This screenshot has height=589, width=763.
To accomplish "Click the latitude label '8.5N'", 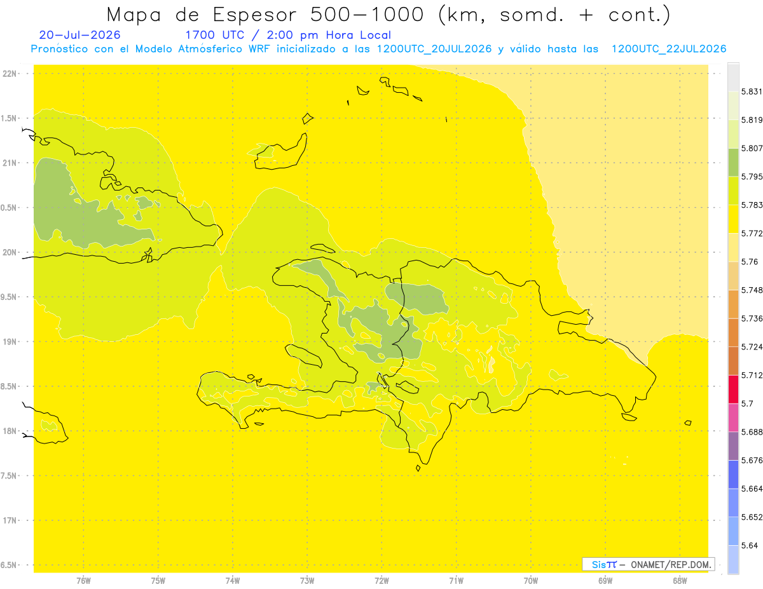I will 10,386.
